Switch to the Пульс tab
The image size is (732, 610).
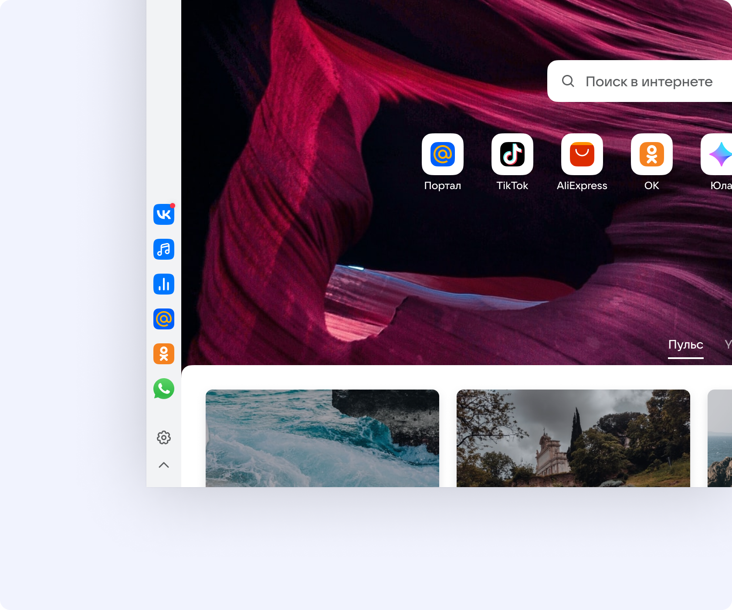pyautogui.click(x=686, y=345)
